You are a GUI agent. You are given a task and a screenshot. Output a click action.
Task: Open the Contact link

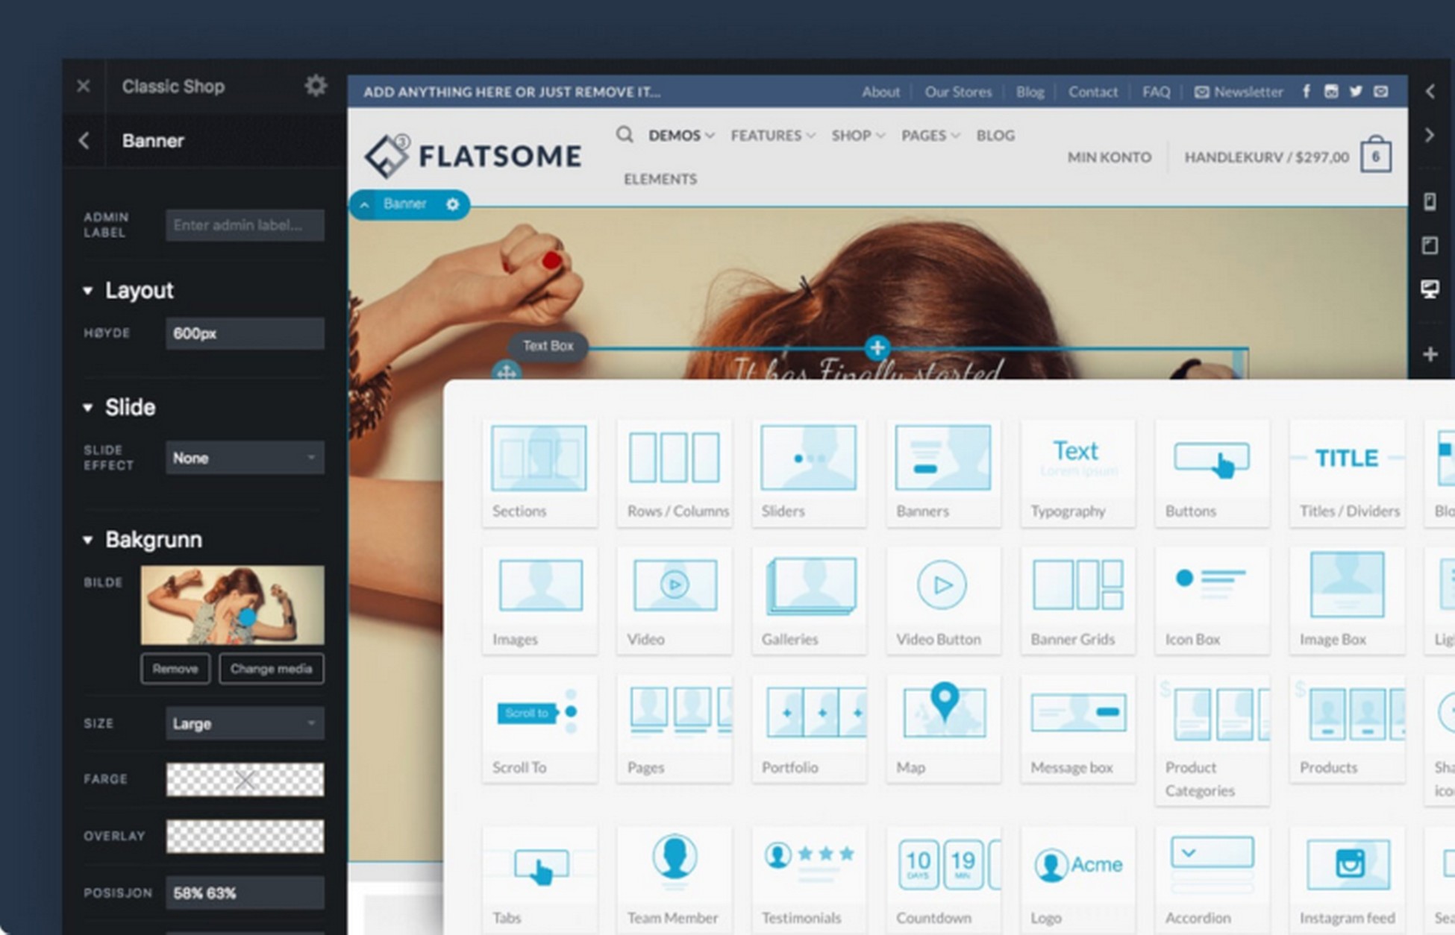(1092, 92)
